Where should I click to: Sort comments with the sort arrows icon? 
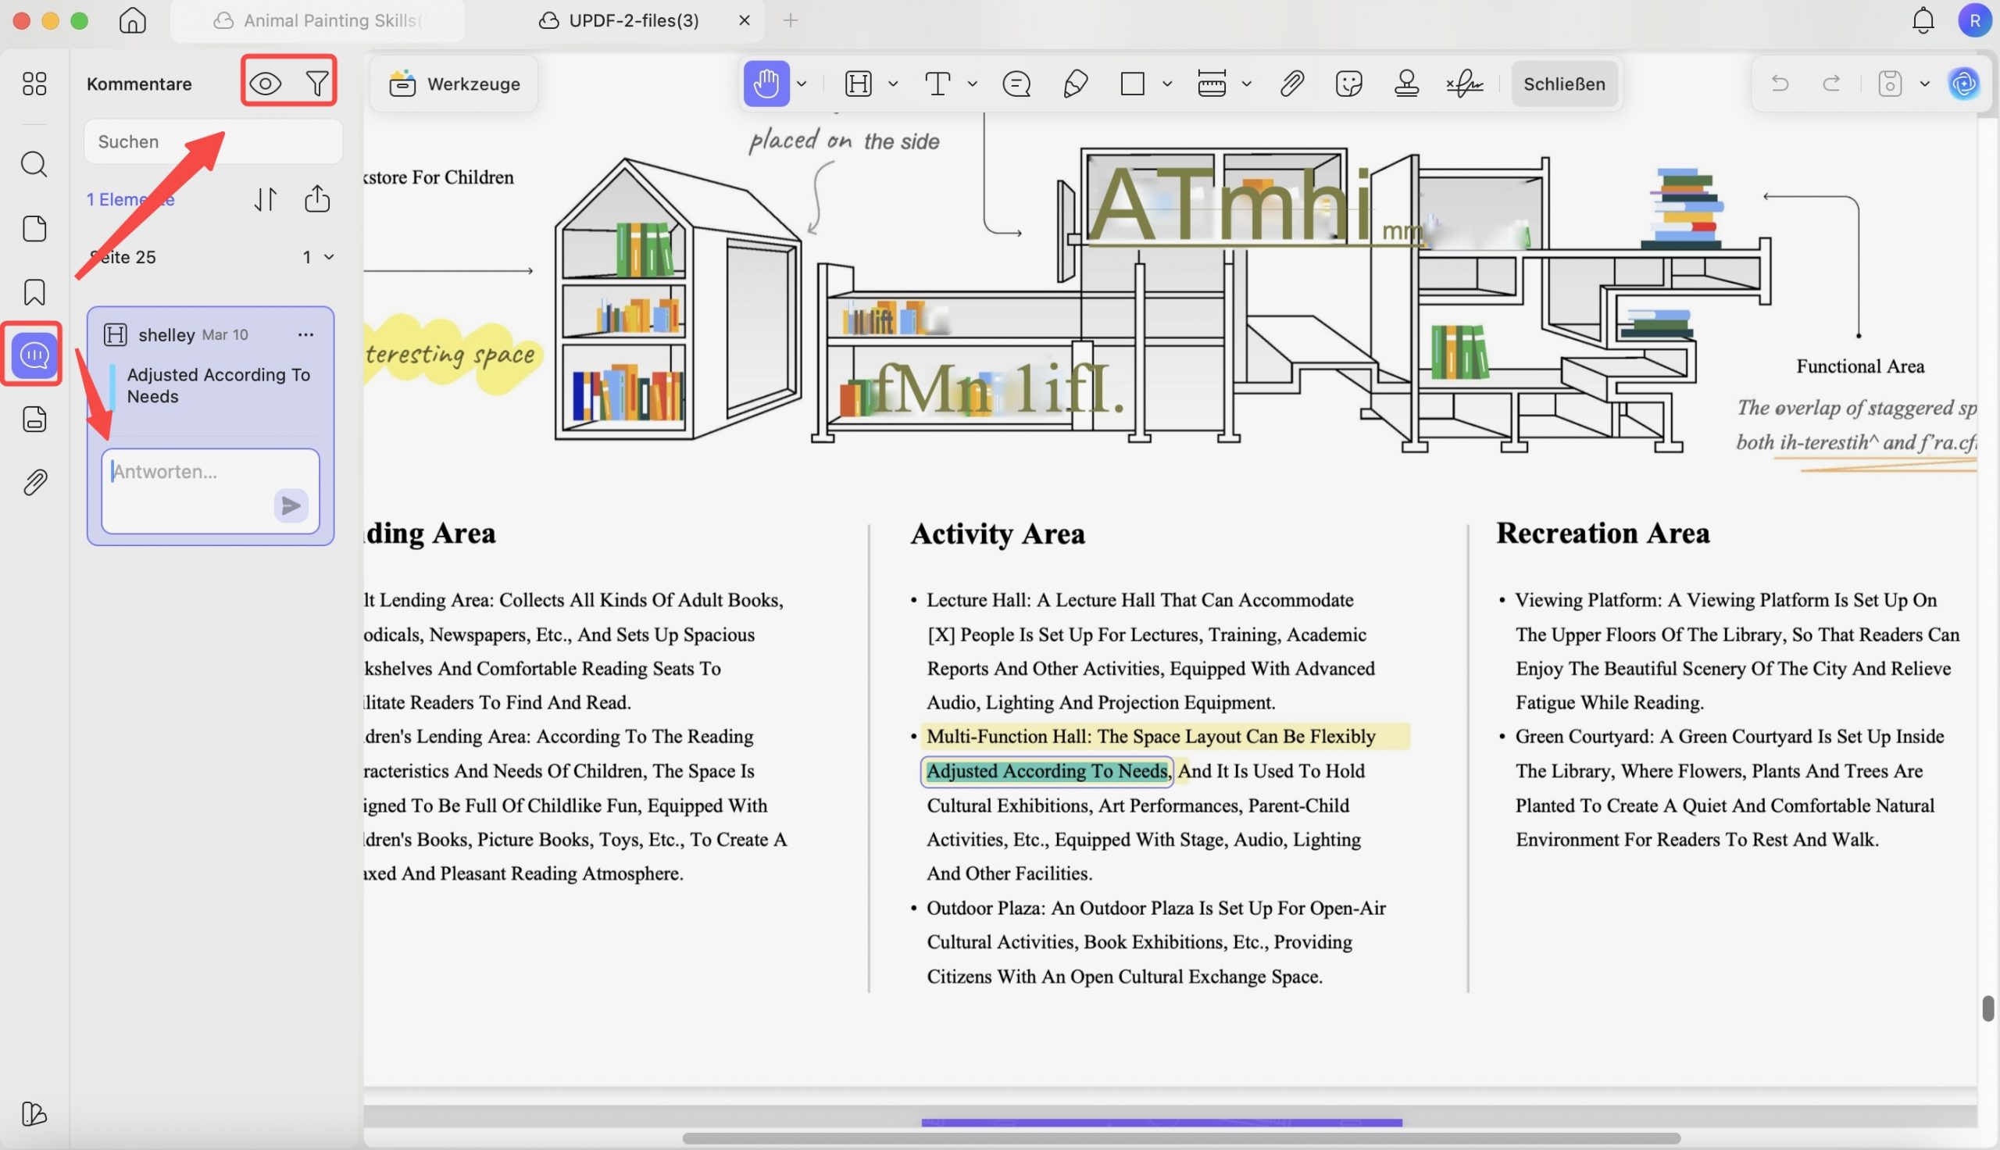click(266, 199)
